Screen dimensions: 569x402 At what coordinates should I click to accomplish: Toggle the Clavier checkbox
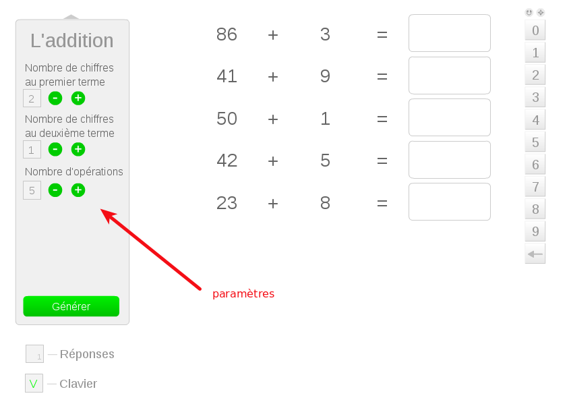point(34,383)
